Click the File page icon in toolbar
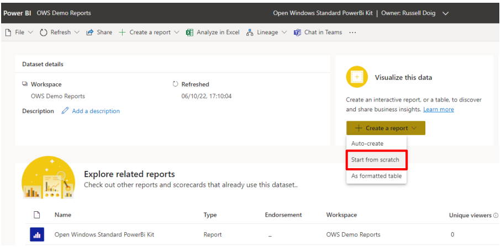The height and width of the screenshot is (252, 501). (x=9, y=32)
